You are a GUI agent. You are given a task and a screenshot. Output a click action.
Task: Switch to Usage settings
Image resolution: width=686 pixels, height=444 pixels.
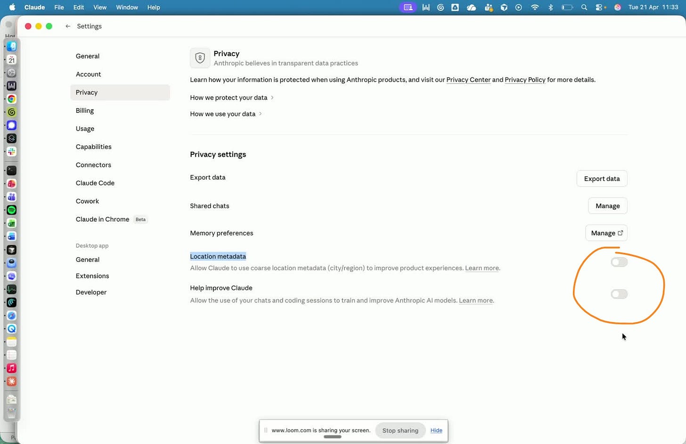[120, 128]
